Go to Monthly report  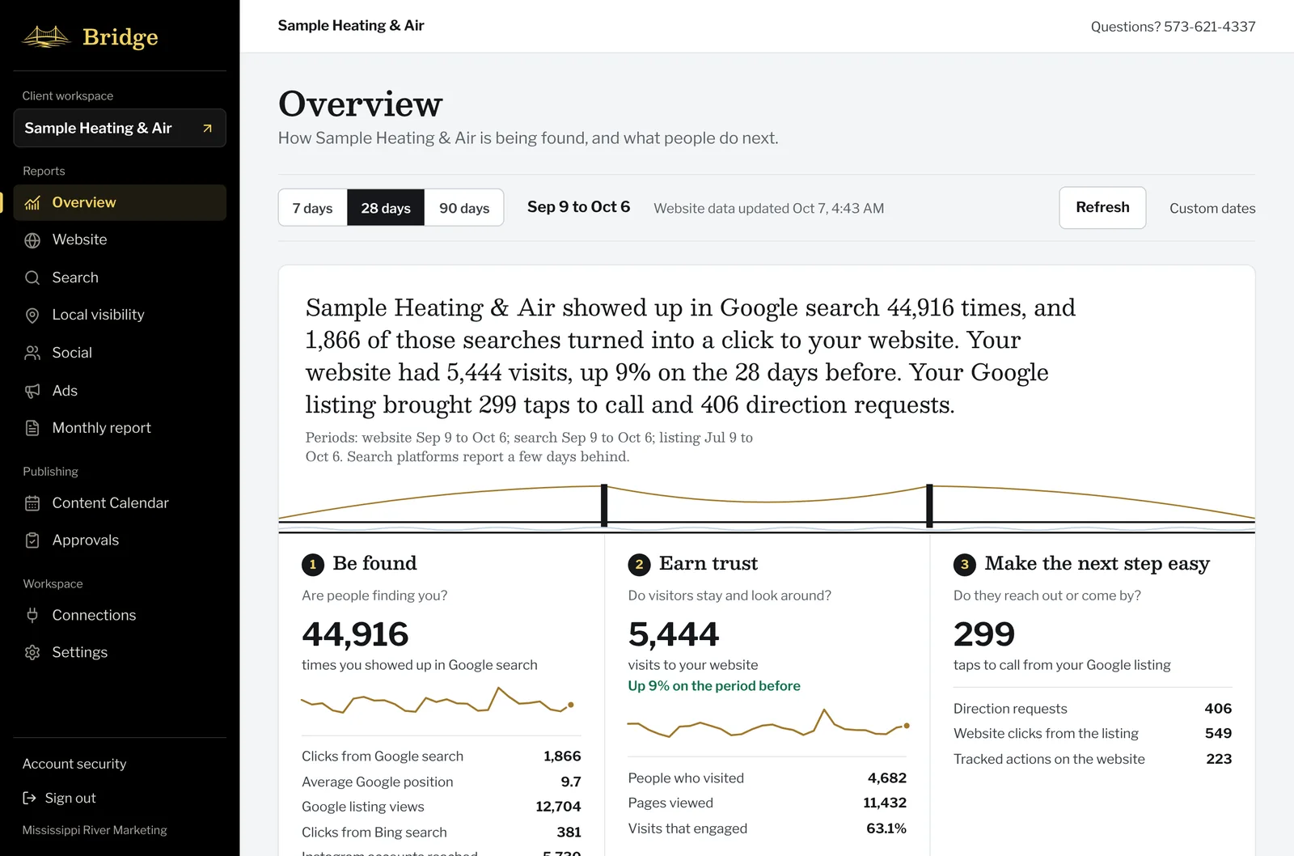120,428
